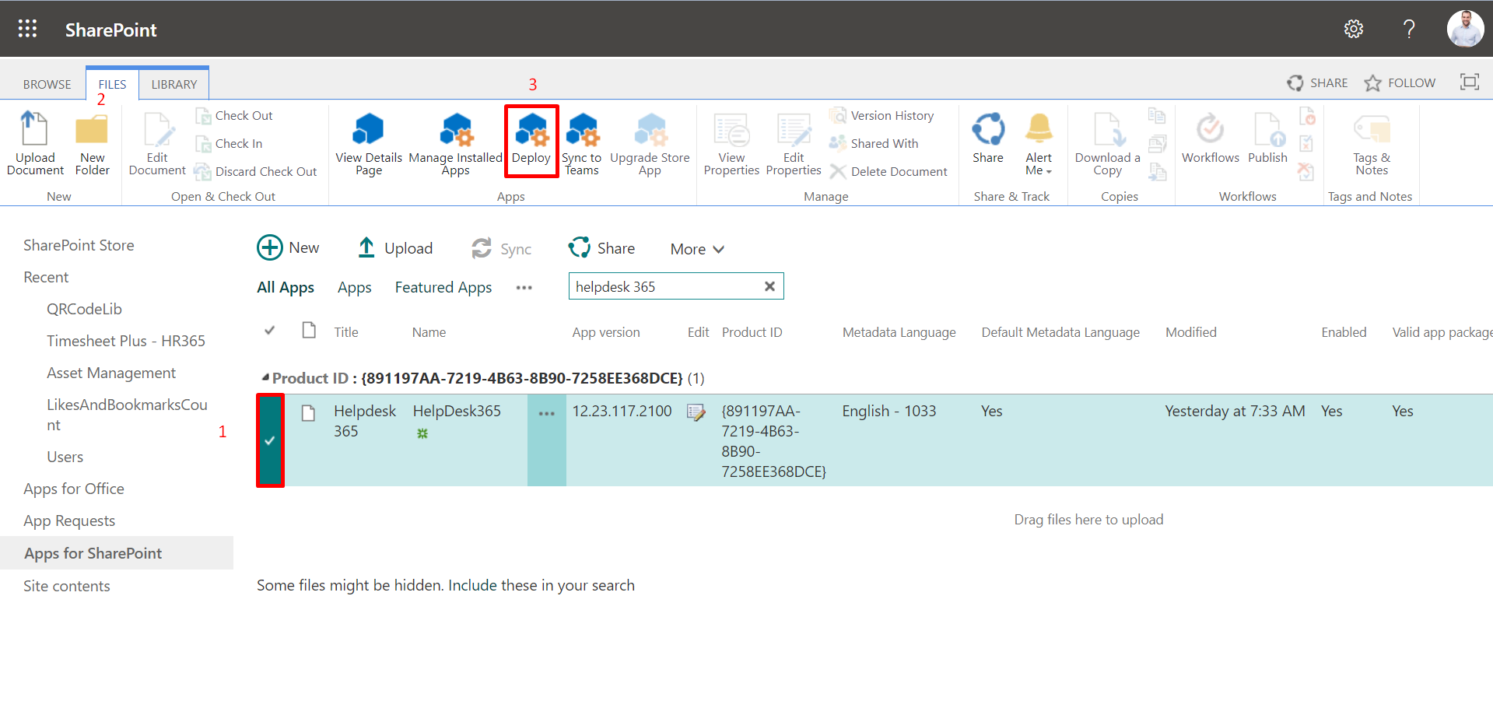The image size is (1493, 701).
Task: Open View Properties
Action: (731, 144)
